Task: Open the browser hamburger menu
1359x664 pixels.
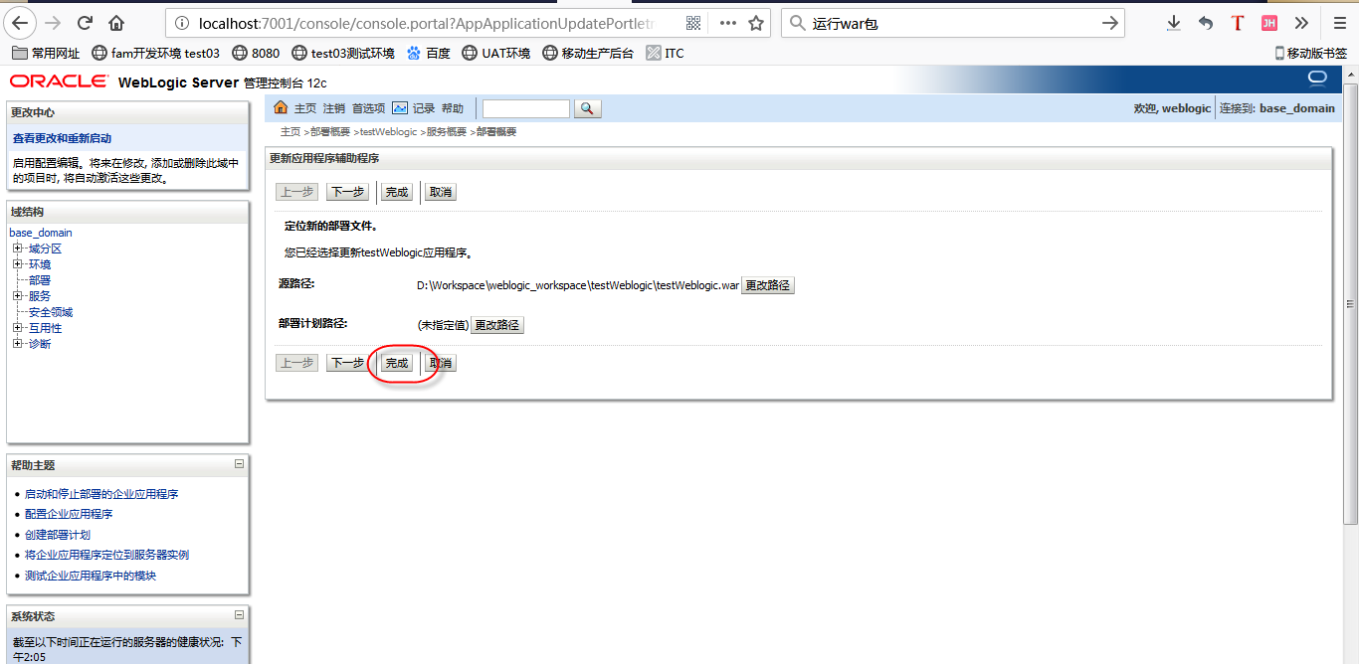Action: [1339, 23]
